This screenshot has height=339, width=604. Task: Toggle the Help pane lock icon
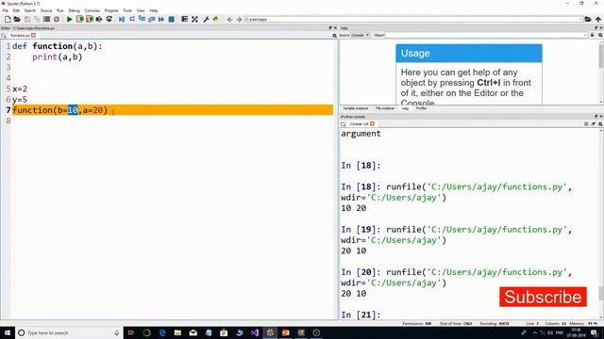tap(593, 36)
